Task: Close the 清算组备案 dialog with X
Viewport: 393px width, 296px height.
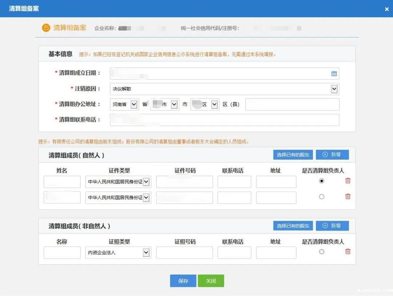Action: pos(386,9)
